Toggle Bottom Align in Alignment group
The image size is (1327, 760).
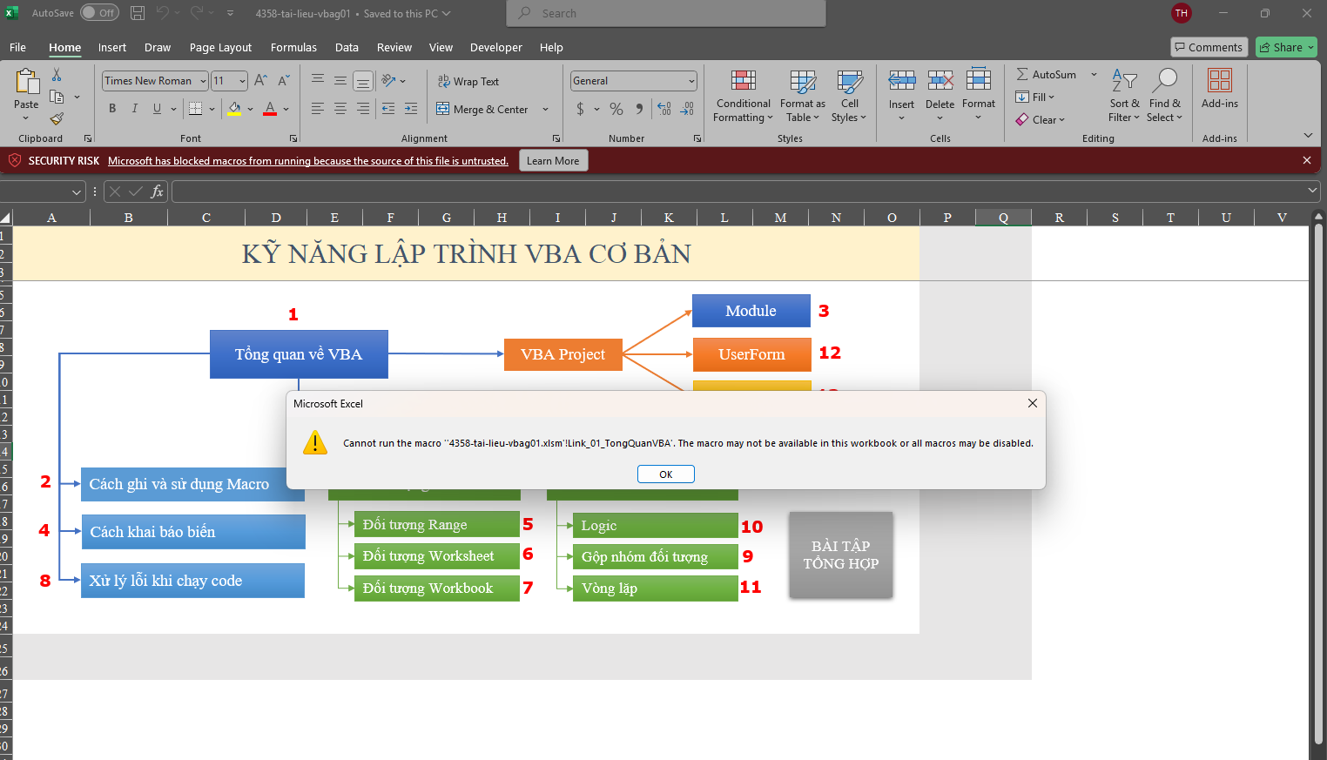pyautogui.click(x=363, y=81)
